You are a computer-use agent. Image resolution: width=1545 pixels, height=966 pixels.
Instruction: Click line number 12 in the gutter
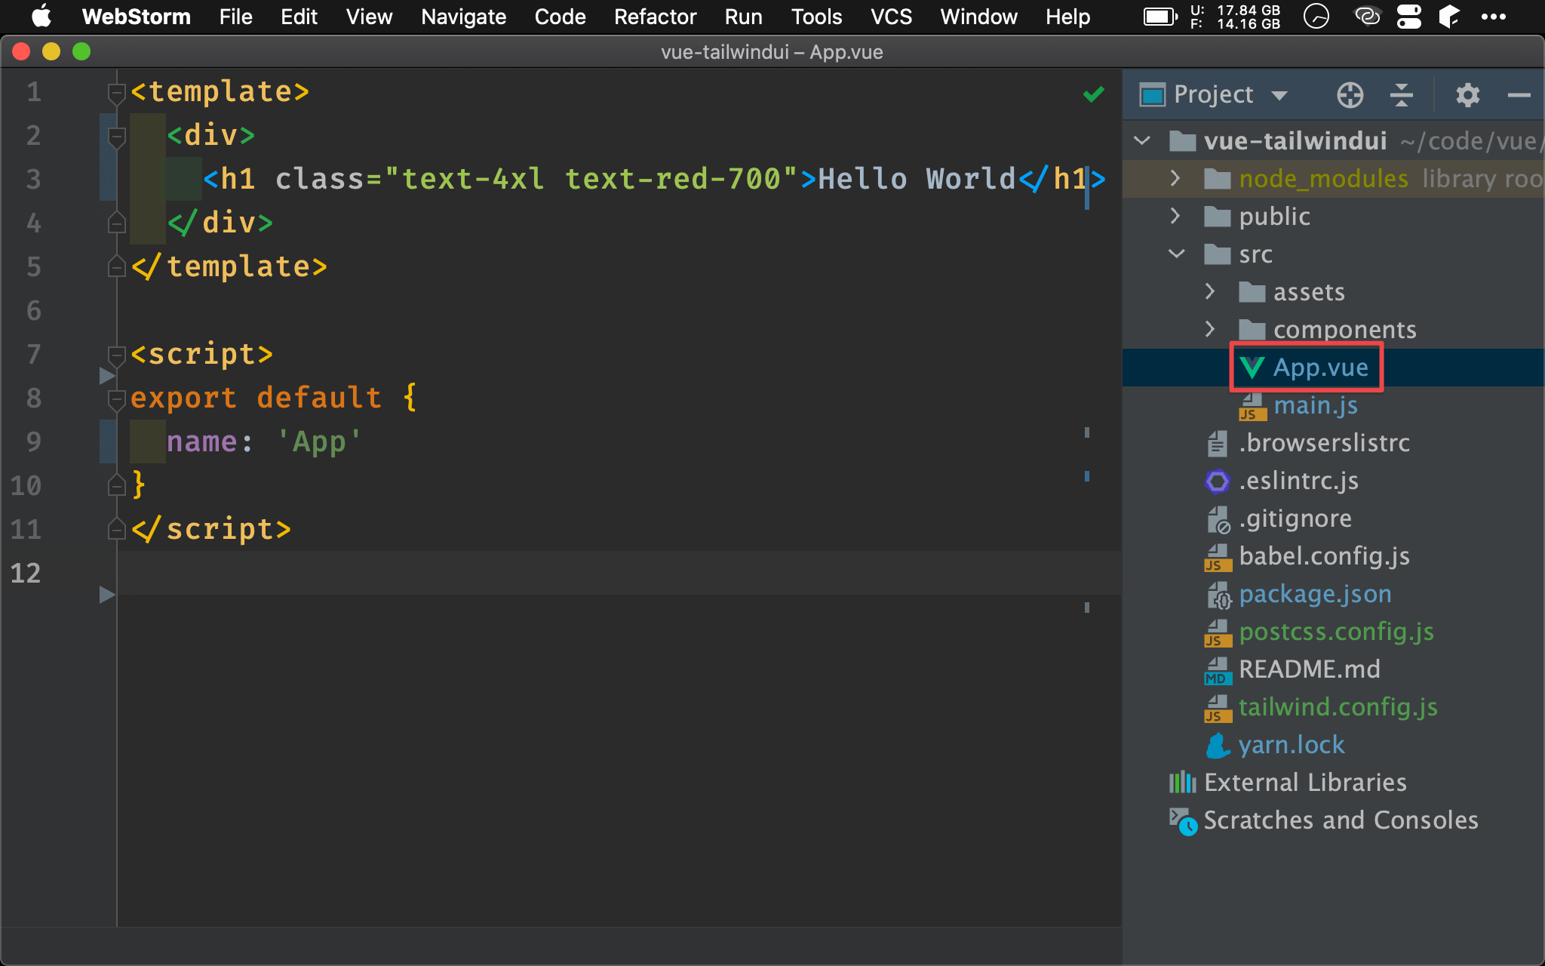coord(26,573)
